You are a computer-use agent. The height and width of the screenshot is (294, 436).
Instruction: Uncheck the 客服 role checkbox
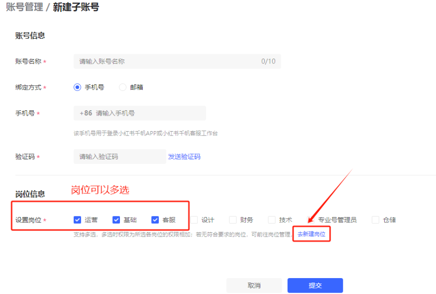[x=155, y=220]
